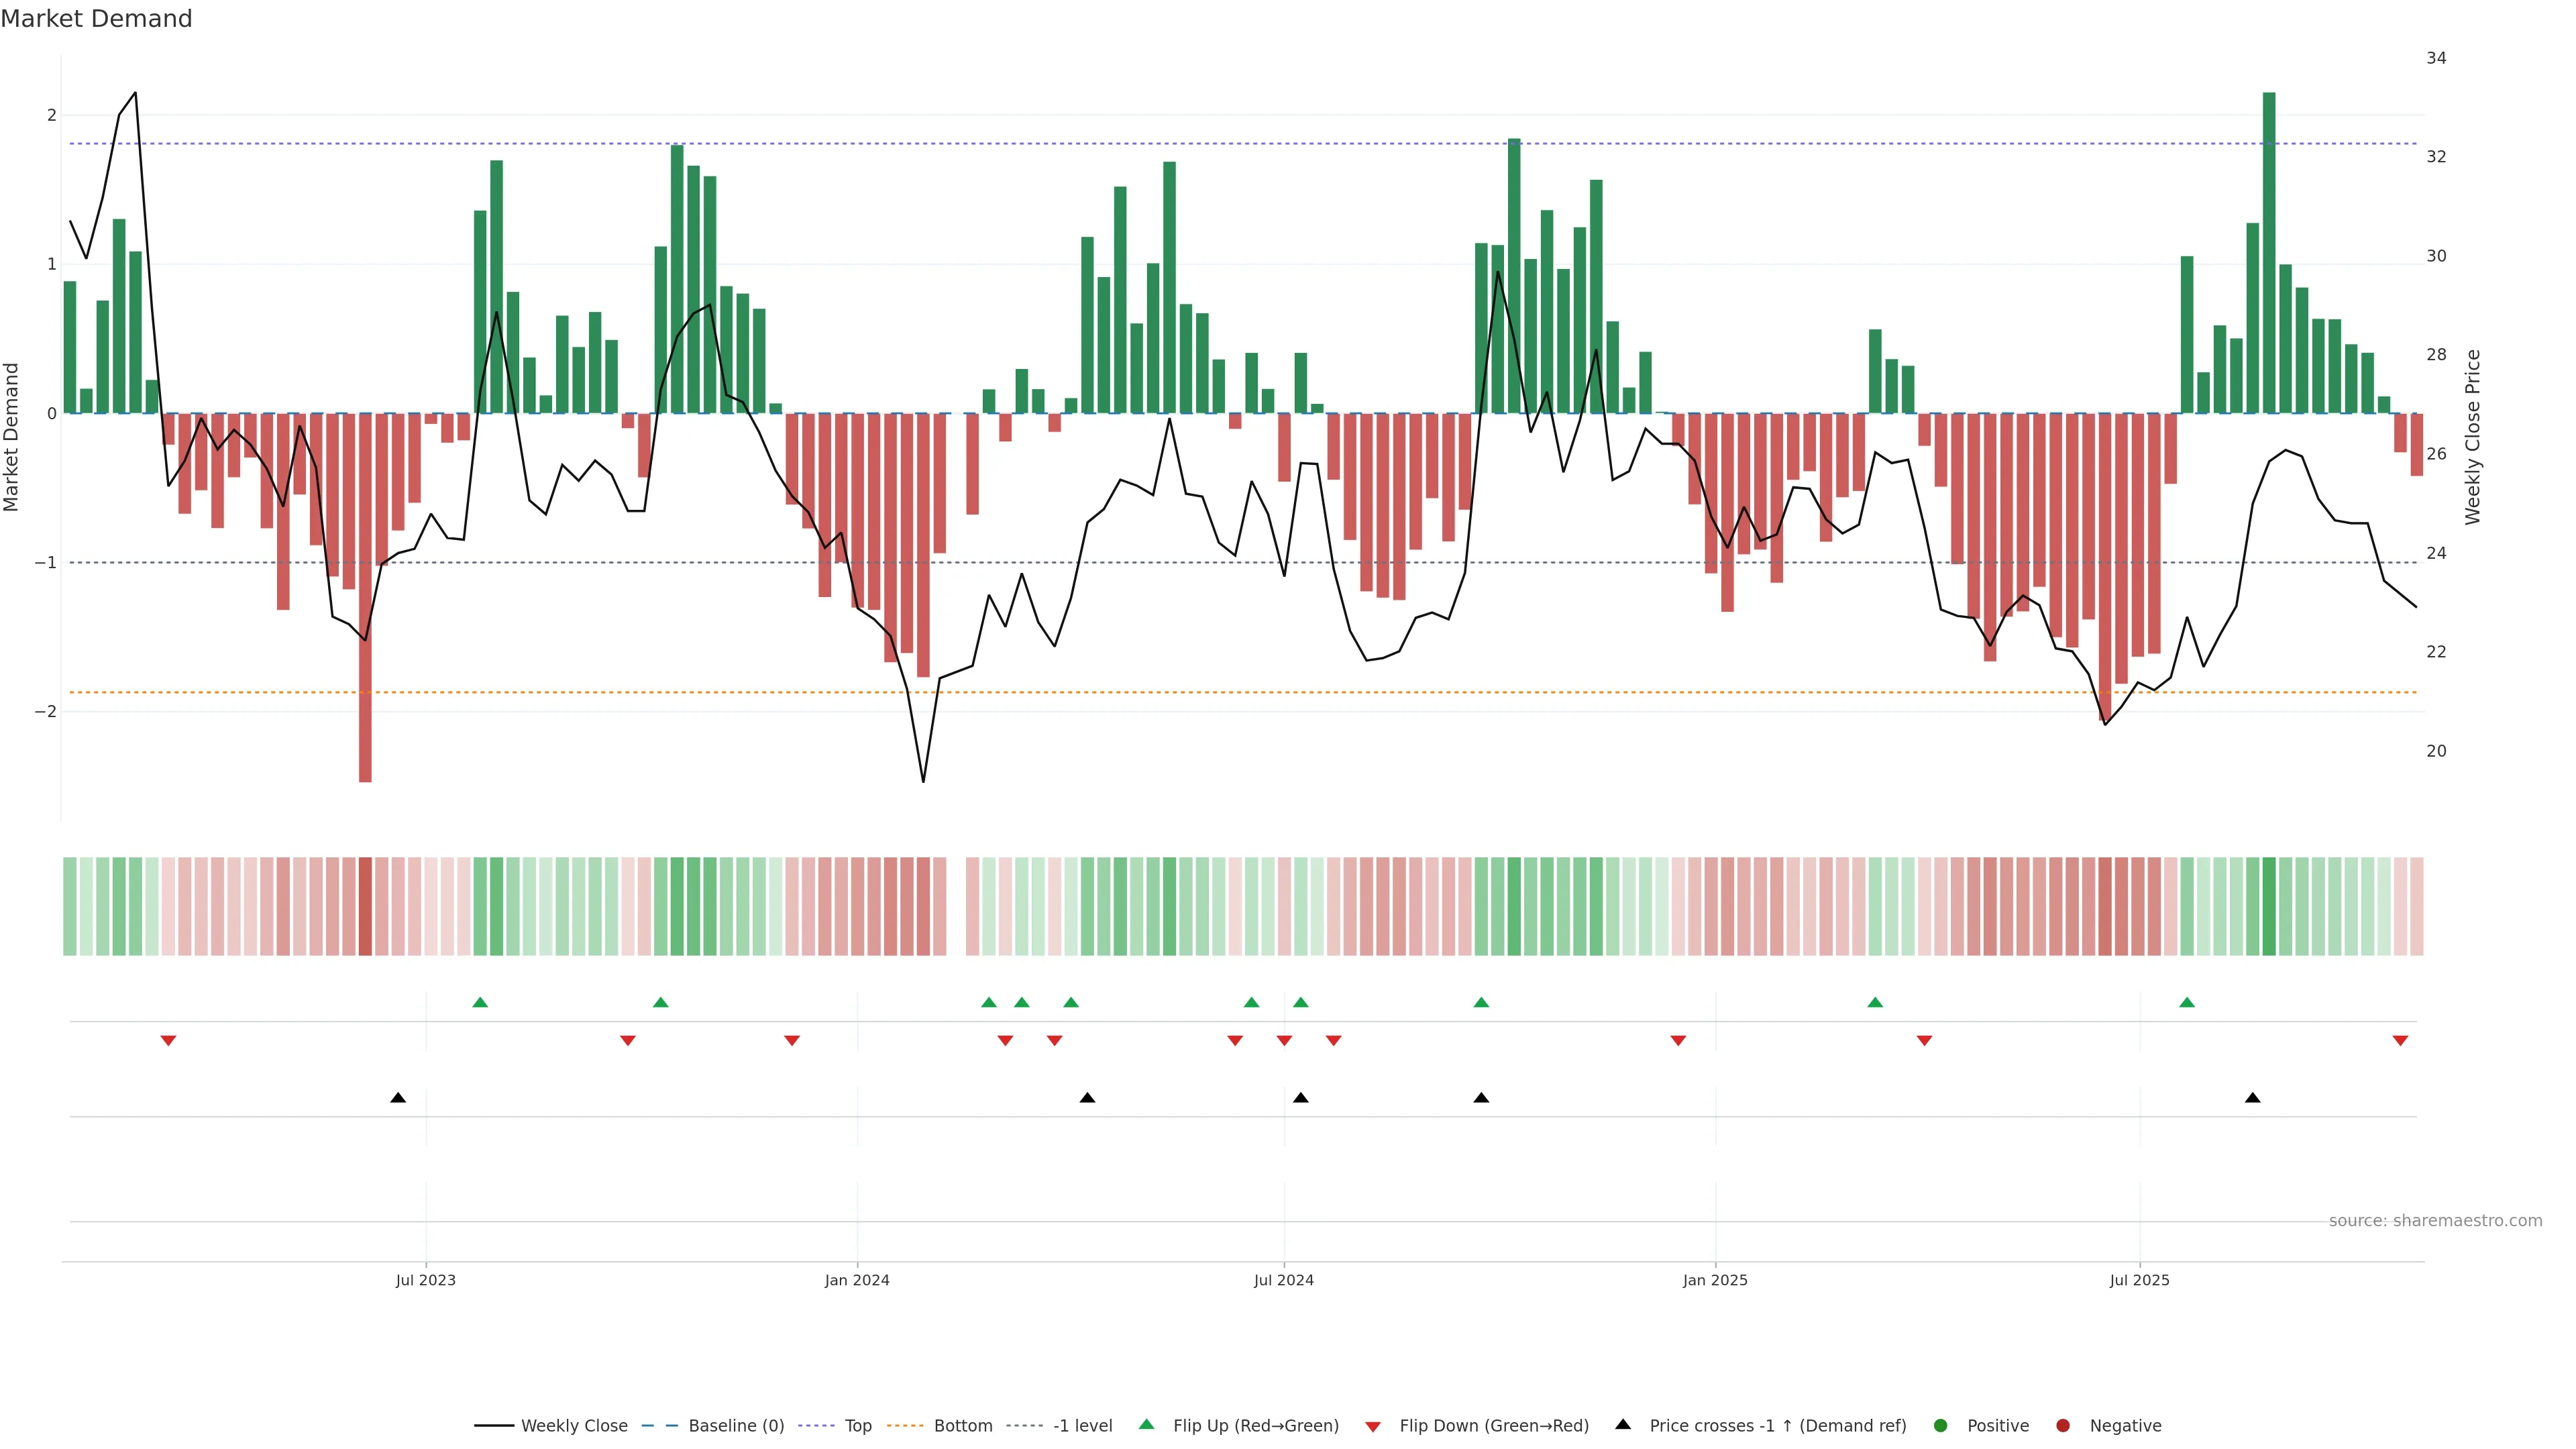
Task: Click the Jan 2024 x-axis label
Action: click(x=857, y=1280)
